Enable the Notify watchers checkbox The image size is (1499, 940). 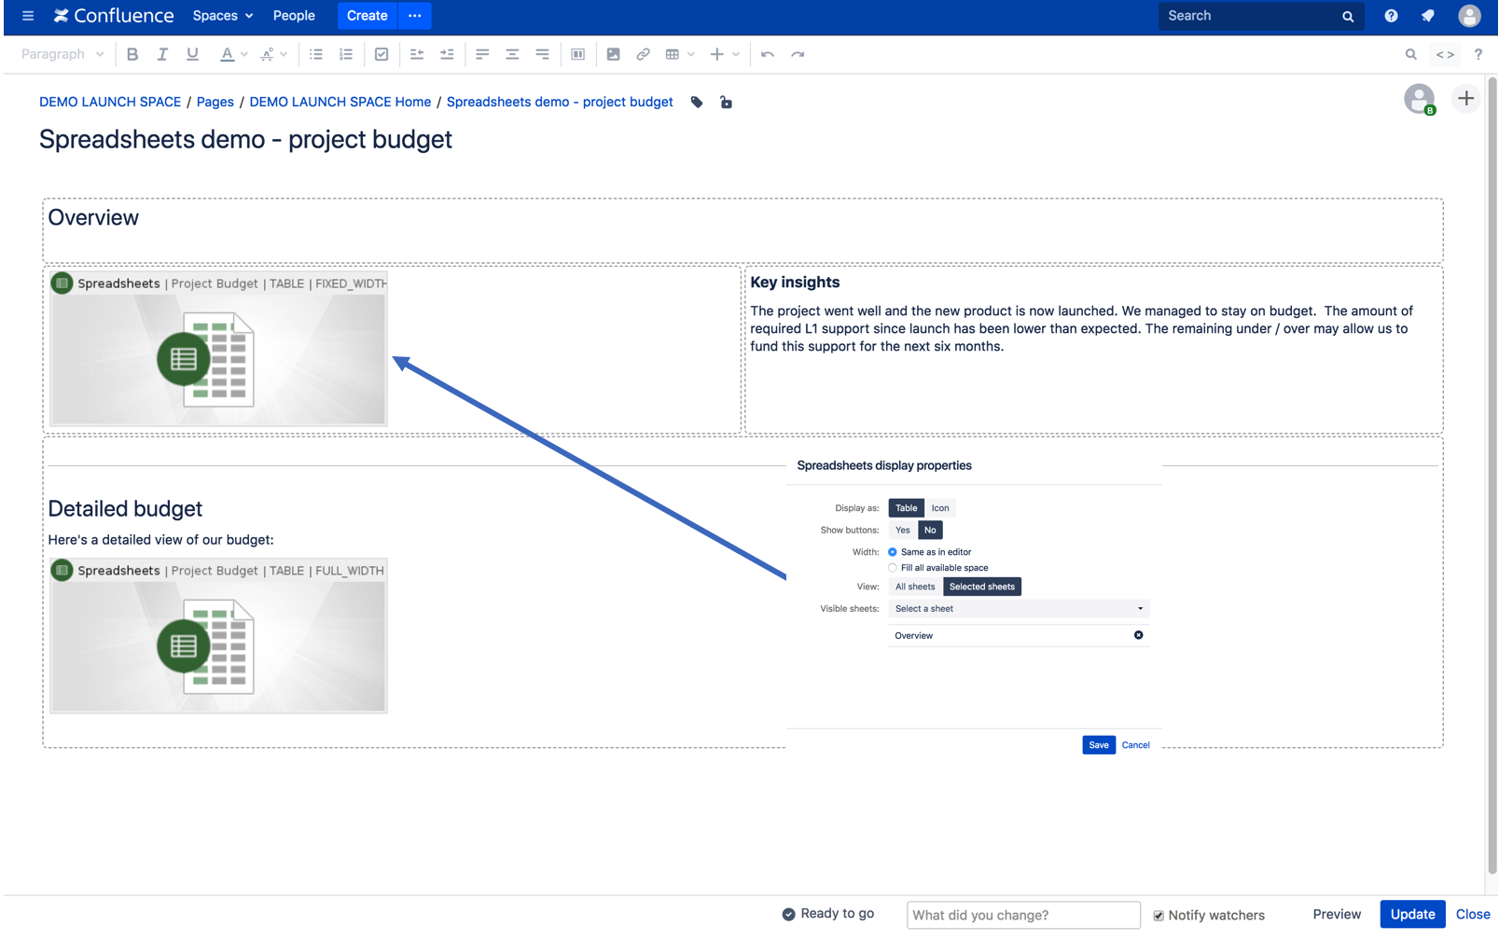(x=1159, y=915)
